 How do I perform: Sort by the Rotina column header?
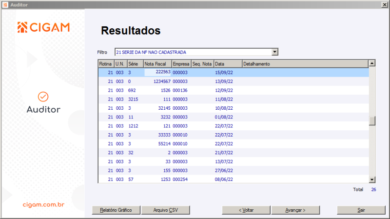coord(106,64)
